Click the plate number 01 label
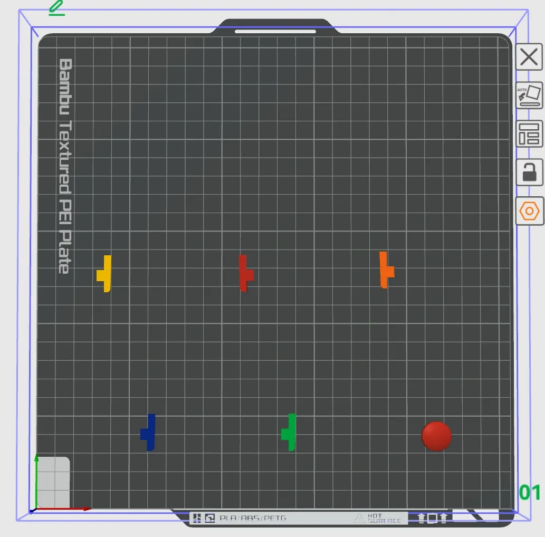Viewport: 545px width, 537px height. [530, 493]
